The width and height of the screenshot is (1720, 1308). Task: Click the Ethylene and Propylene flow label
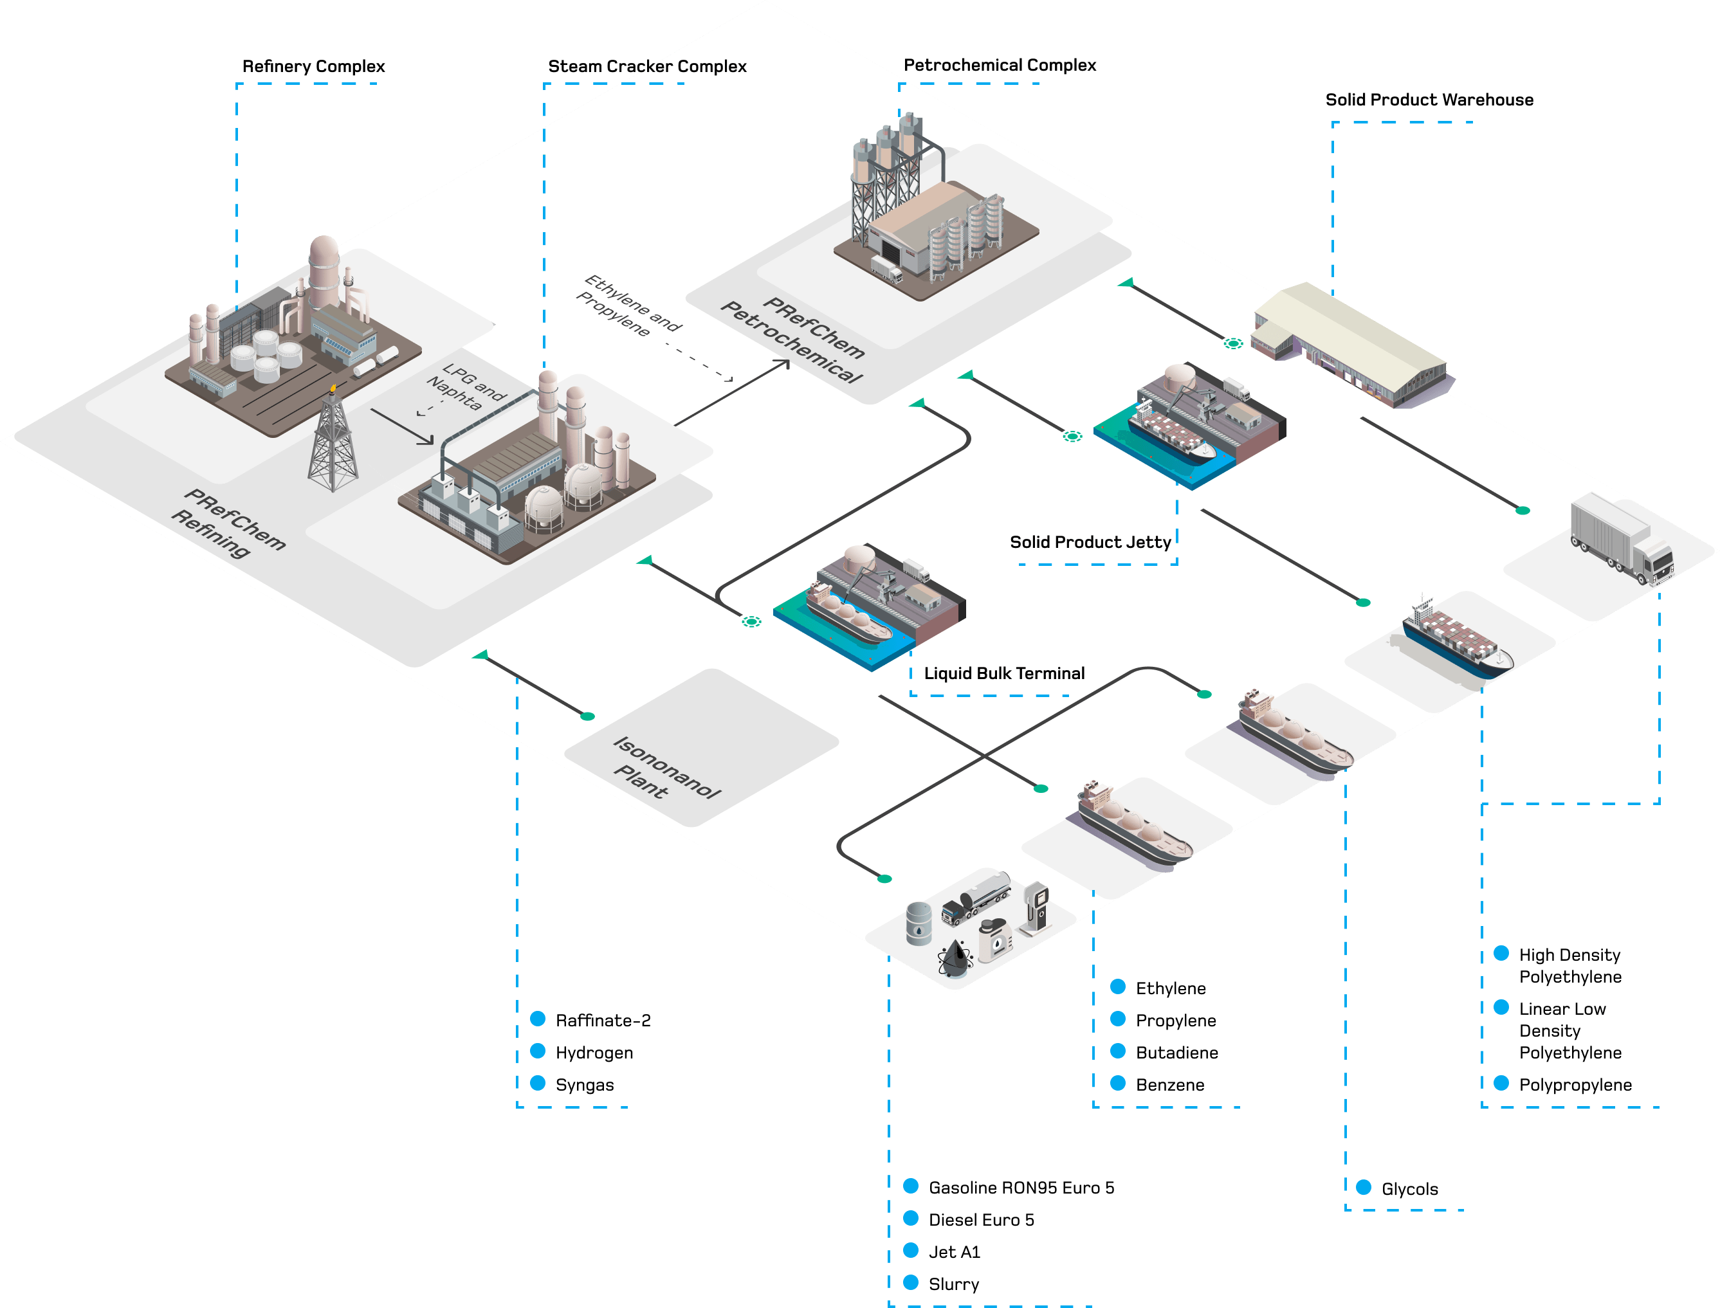point(629,306)
